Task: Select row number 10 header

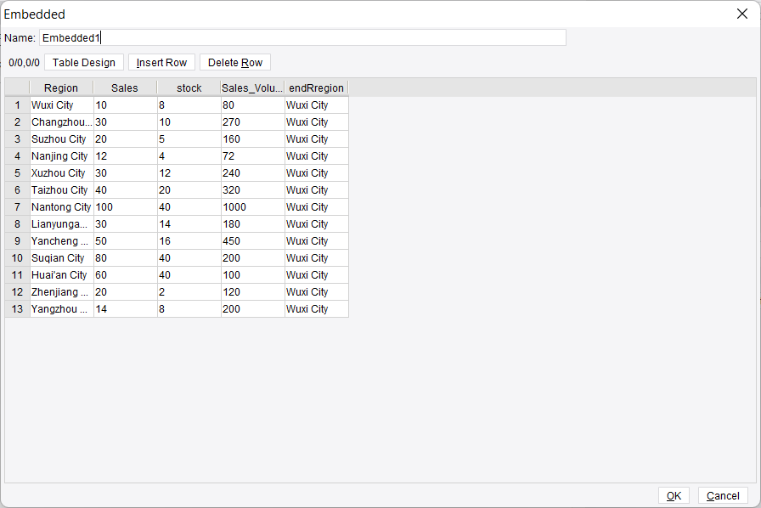Action: point(18,258)
